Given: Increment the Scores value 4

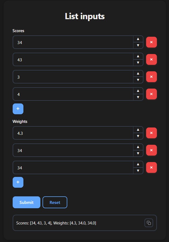Looking at the screenshot, I should (x=138, y=90).
